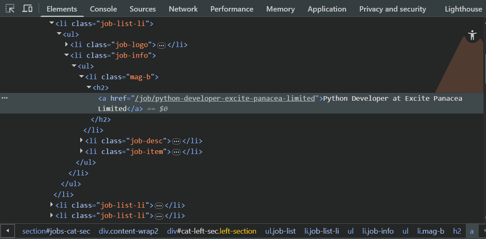Select the 'Python Developer at Excite Panacea' text

pos(393,98)
